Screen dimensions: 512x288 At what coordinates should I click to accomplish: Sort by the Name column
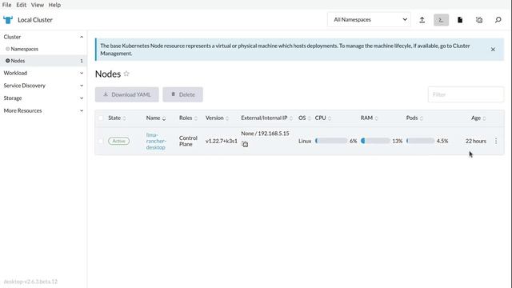click(156, 118)
